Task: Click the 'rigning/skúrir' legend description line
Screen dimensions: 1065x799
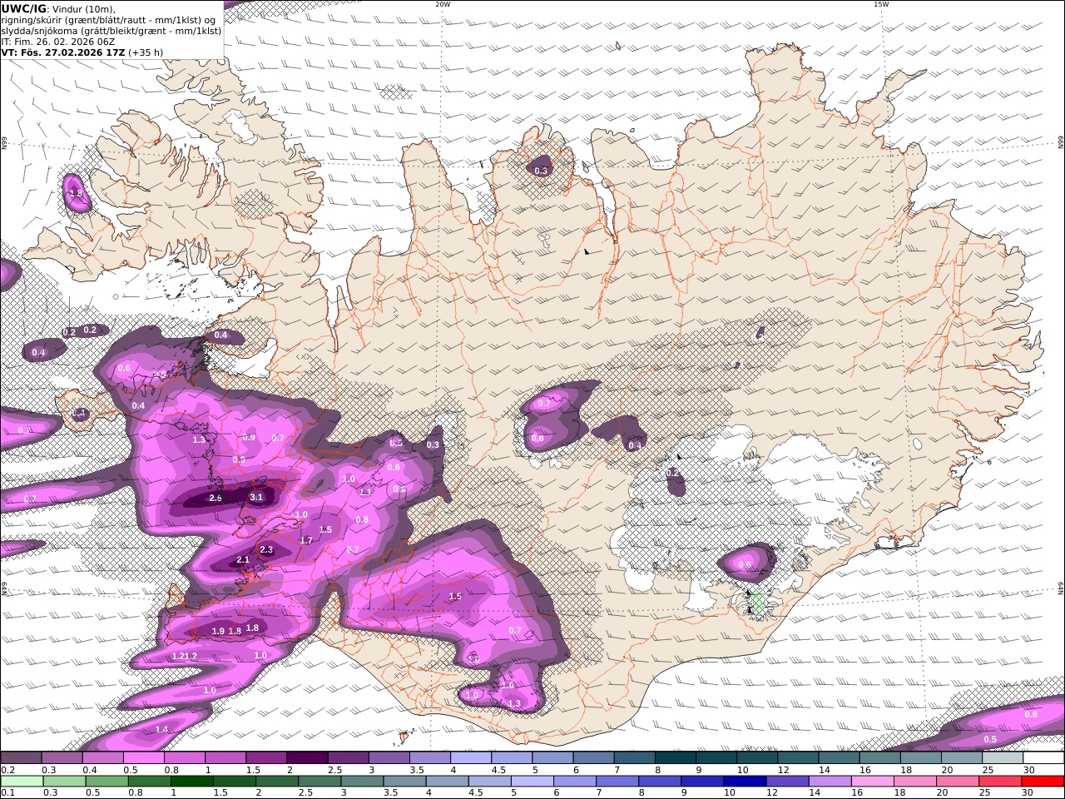Action: click(x=109, y=20)
